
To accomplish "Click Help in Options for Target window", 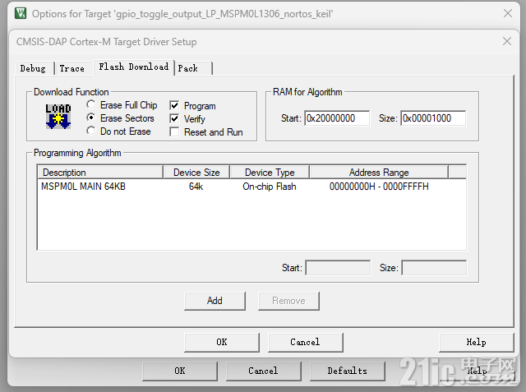I will (477, 371).
